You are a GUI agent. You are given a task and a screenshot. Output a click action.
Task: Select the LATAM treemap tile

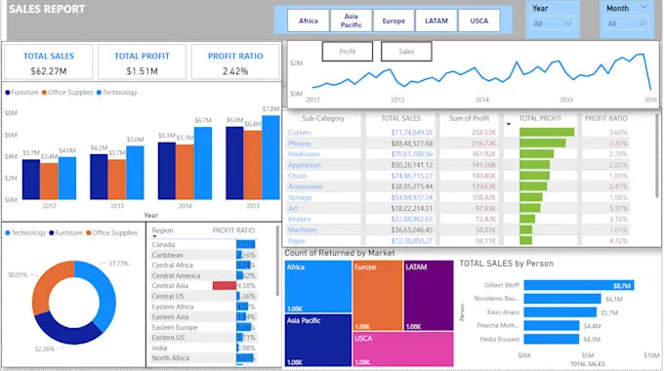coord(429,296)
